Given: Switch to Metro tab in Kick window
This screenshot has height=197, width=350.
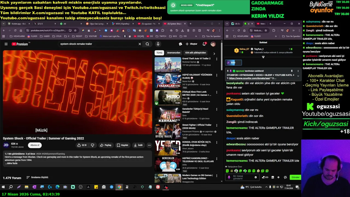Looking at the screenshot, I should pos(261,24).
